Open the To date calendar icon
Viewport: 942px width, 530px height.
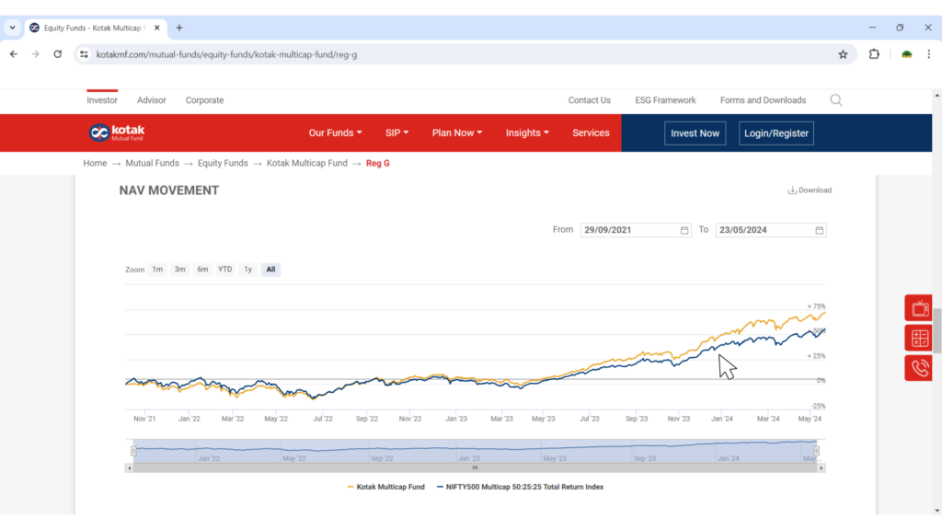[x=819, y=230]
